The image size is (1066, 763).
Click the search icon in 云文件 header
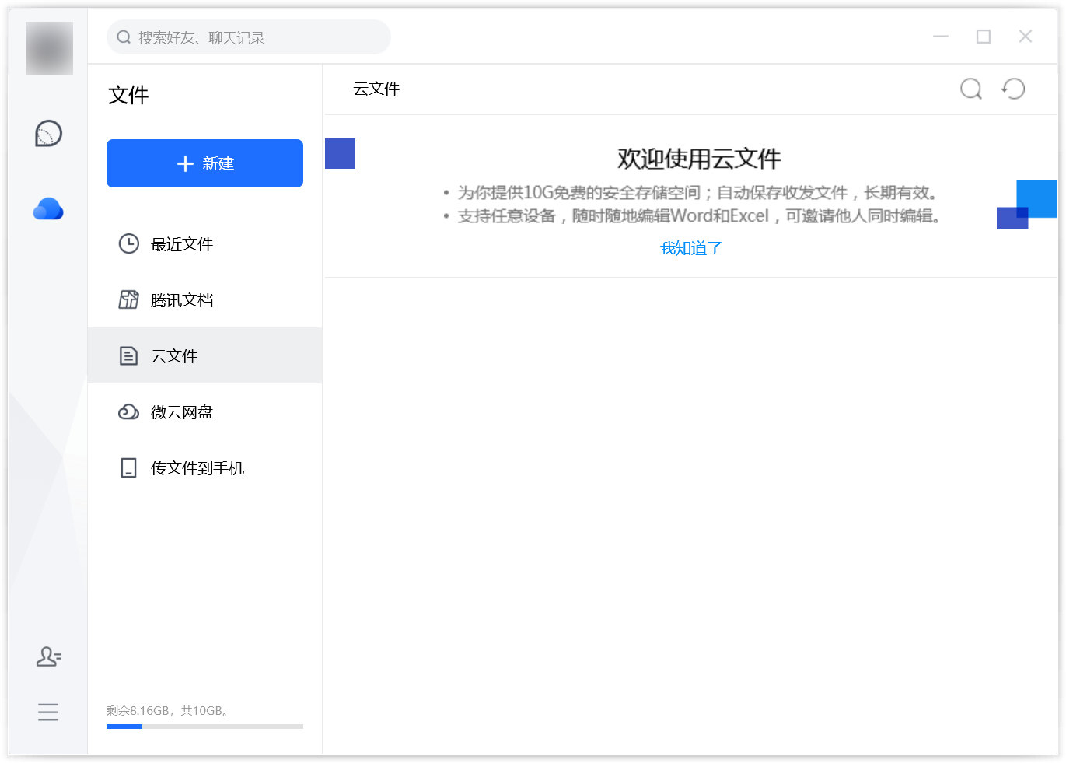point(970,89)
